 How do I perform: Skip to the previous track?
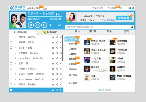31,25
